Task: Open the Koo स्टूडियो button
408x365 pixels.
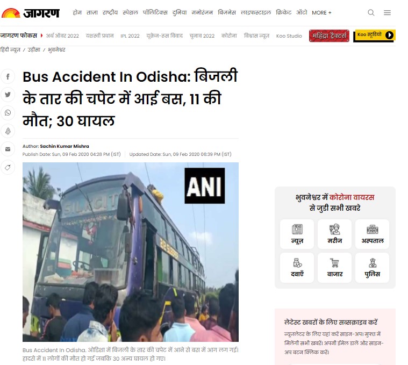Action: point(374,35)
